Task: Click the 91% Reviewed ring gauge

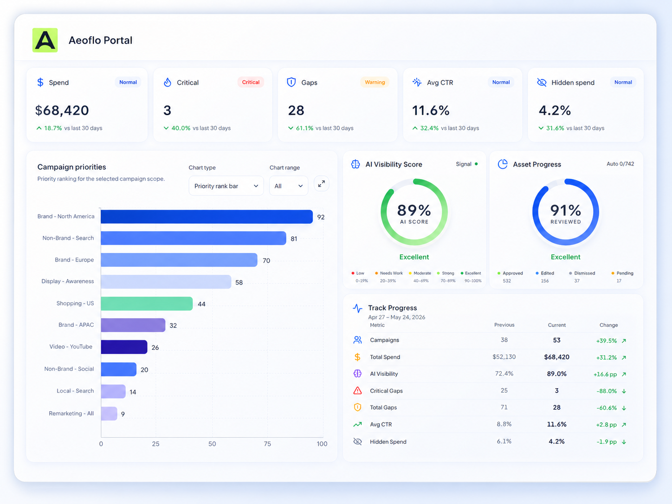Action: [x=566, y=212]
